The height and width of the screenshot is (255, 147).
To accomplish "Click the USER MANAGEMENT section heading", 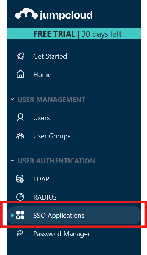I will [x=51, y=99].
